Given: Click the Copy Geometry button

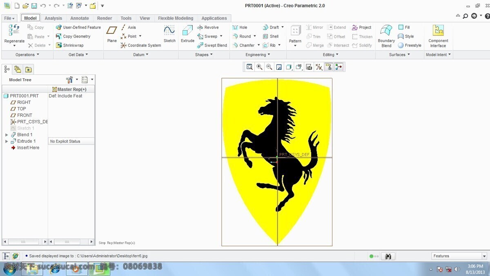Looking at the screenshot, I should tap(73, 36).
